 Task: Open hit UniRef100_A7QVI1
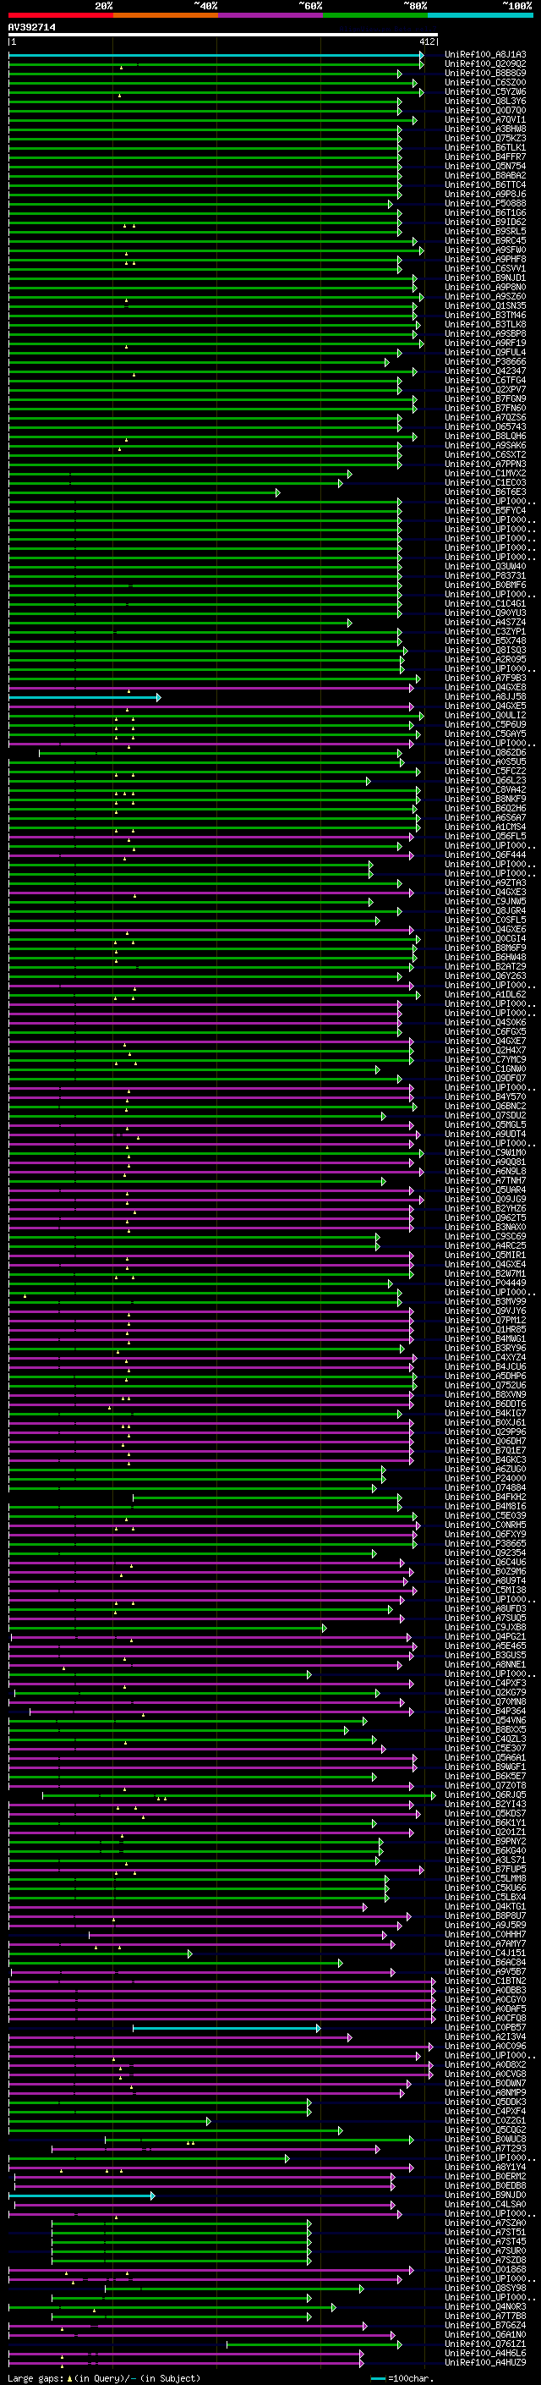485,119
